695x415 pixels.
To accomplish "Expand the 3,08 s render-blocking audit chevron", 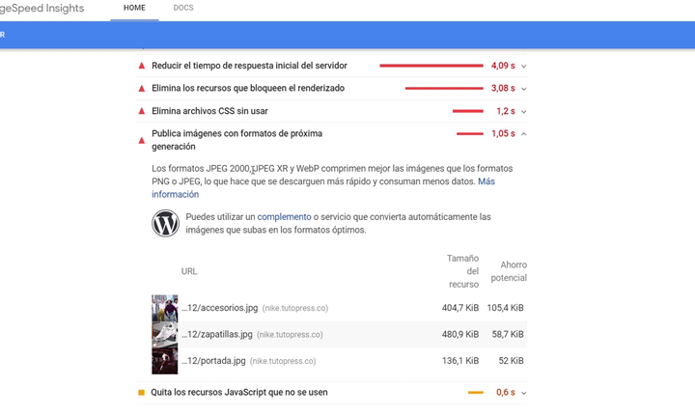I will 524,89.
